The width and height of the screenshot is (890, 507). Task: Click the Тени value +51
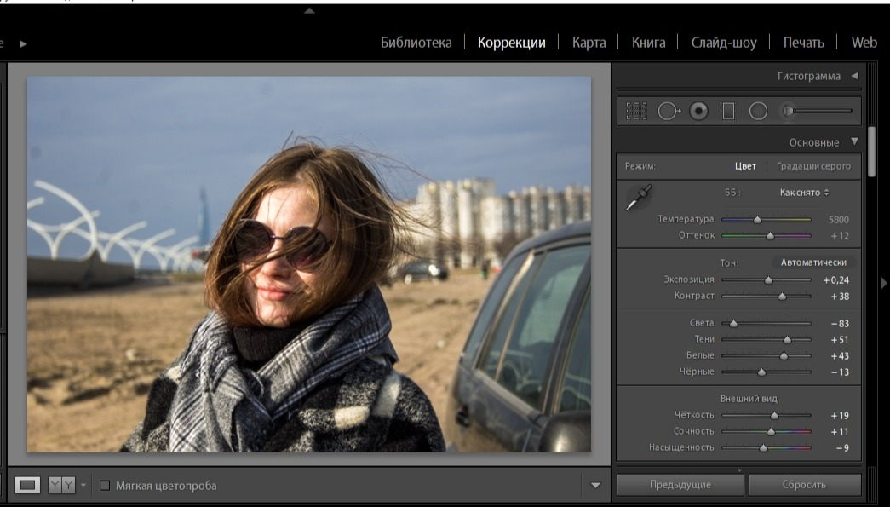(x=840, y=340)
